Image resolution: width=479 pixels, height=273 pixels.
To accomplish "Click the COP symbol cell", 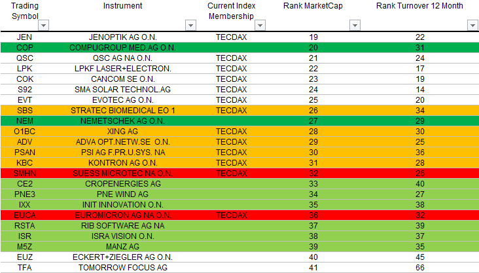I will tap(24, 48).
